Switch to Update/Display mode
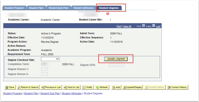Viewport: 199px width, 102px height. (133, 87)
